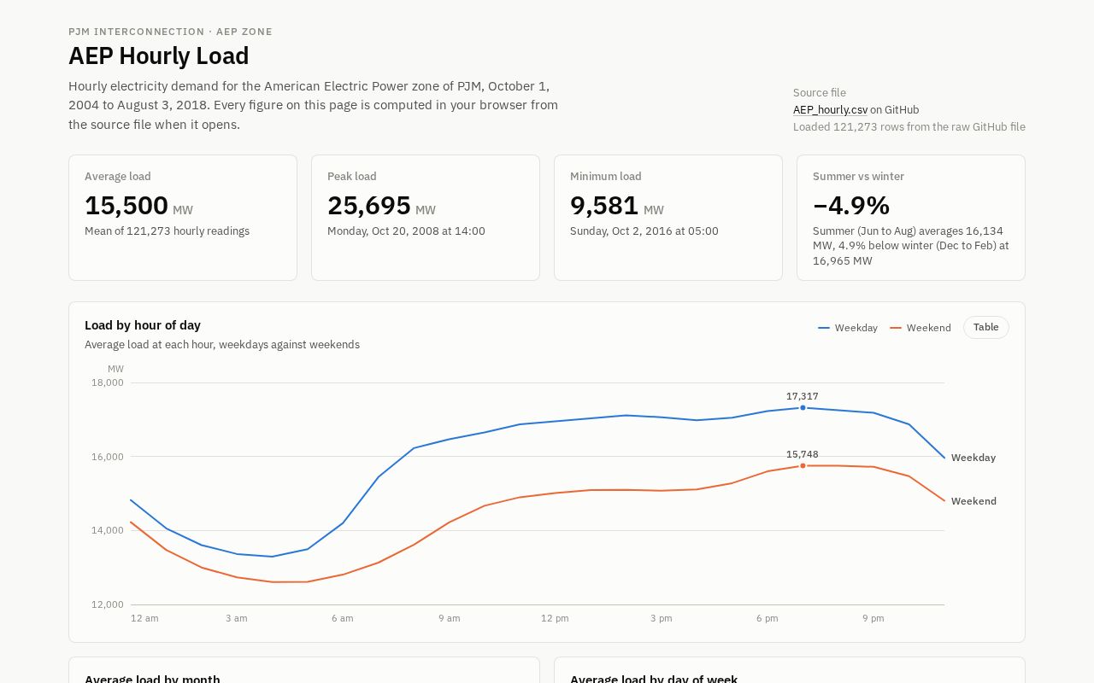The image size is (1094, 683).
Task: Click the 14,000 y-axis tick label
Action: 108,530
